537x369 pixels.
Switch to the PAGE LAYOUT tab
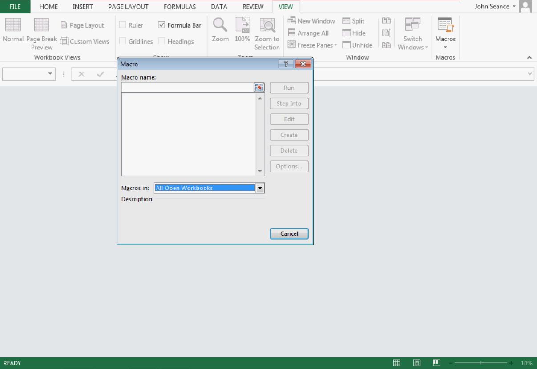click(128, 7)
